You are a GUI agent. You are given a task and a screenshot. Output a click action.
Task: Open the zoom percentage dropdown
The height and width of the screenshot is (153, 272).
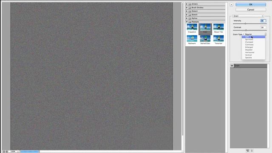[x=18, y=151]
